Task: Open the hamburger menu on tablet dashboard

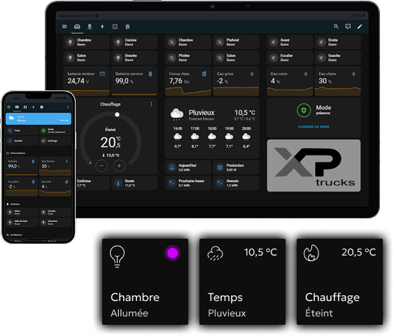Action: pyautogui.click(x=64, y=27)
